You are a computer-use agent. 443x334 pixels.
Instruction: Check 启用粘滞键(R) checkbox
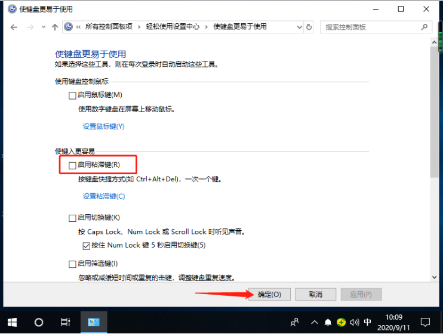tap(72, 165)
